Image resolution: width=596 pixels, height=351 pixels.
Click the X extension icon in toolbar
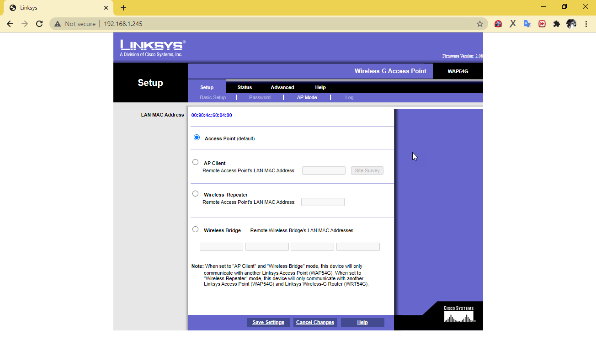coord(513,24)
